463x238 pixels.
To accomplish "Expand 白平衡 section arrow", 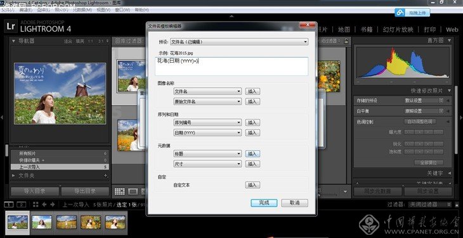I will click(x=448, y=111).
